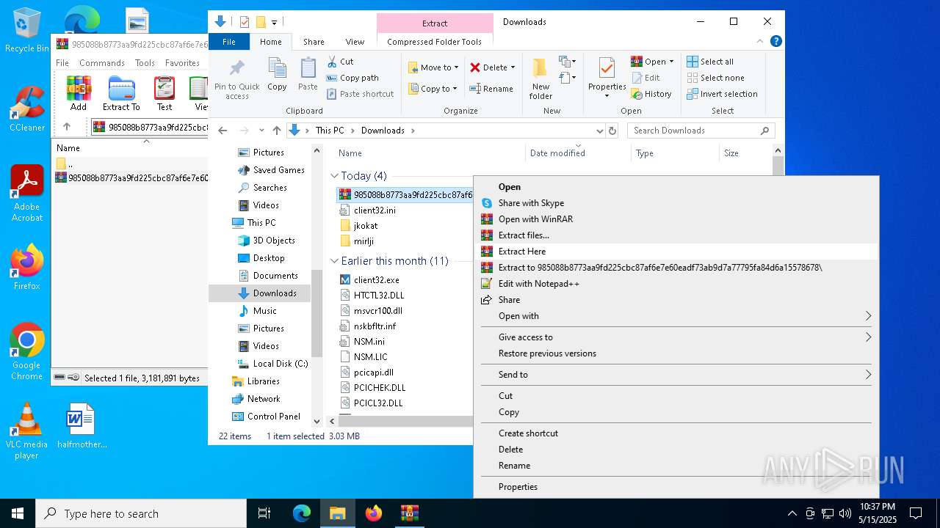This screenshot has height=528, width=940.
Task: Select Downloads in navigation pane
Action: click(x=260, y=293)
